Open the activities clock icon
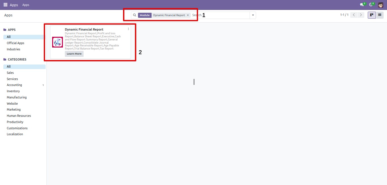 pyautogui.click(x=371, y=5)
